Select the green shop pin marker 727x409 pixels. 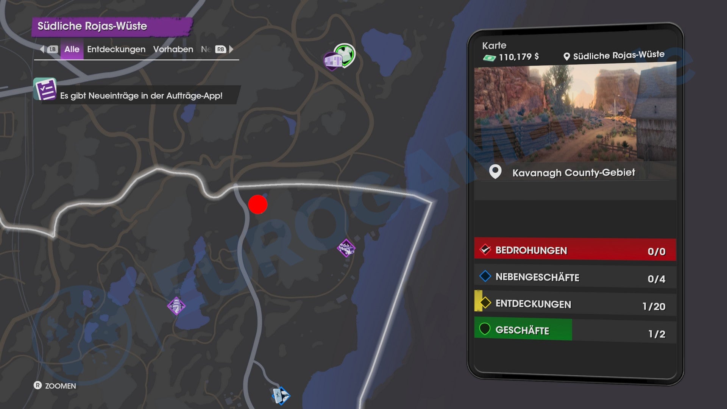coord(345,55)
